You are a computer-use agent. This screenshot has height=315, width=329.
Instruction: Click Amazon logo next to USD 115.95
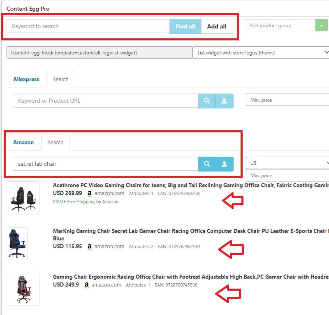coord(89,247)
